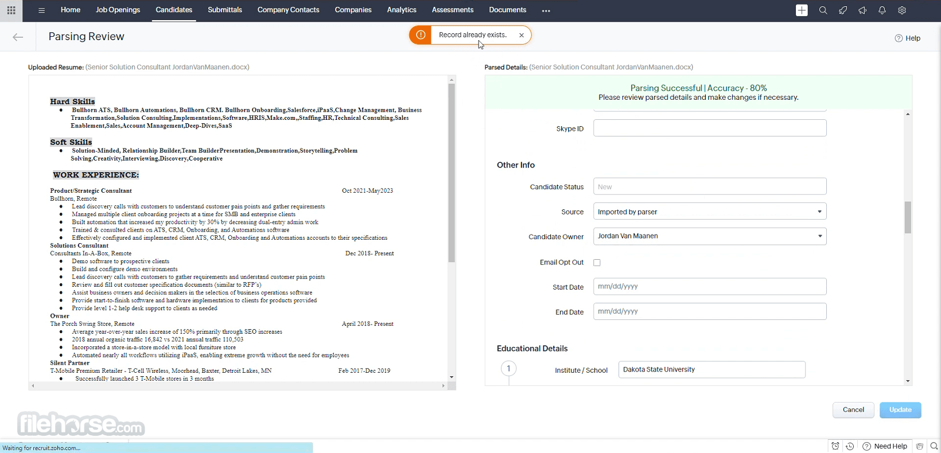Click the Candidate Status field
The image size is (941, 453).
[710, 186]
